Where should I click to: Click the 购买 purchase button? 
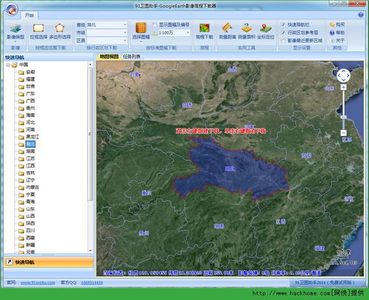point(337,24)
